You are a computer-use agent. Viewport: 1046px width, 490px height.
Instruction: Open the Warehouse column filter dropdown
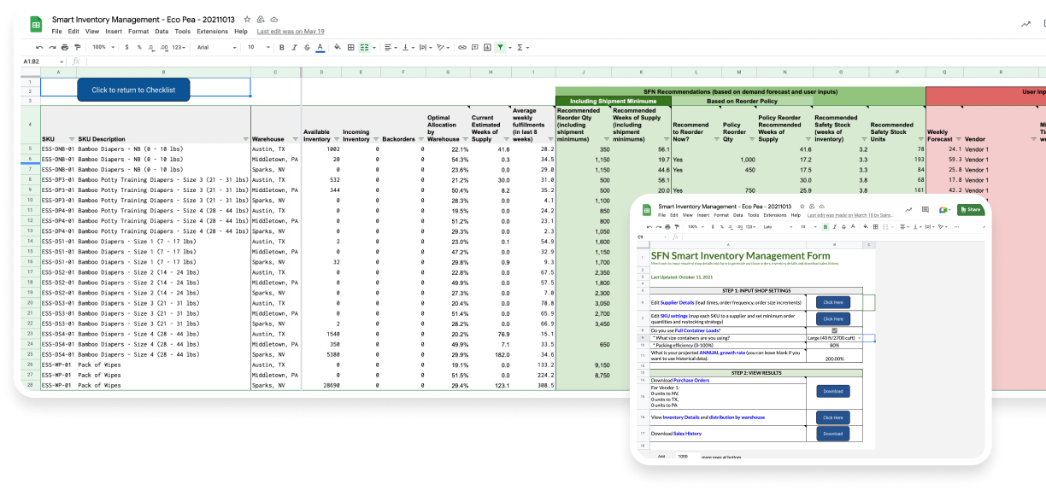(x=296, y=139)
